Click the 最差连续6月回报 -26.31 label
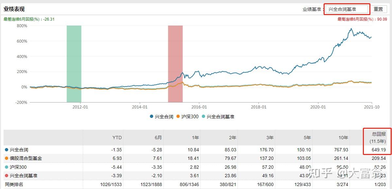 29,19
